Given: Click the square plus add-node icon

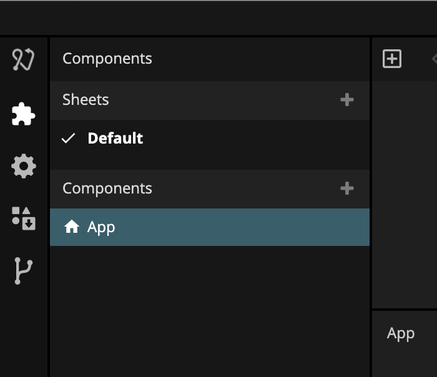Looking at the screenshot, I should 392,59.
